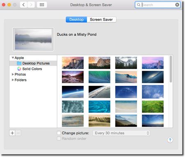Click the minus remove folder button
This screenshot has width=185, height=157.
[x=18, y=133]
